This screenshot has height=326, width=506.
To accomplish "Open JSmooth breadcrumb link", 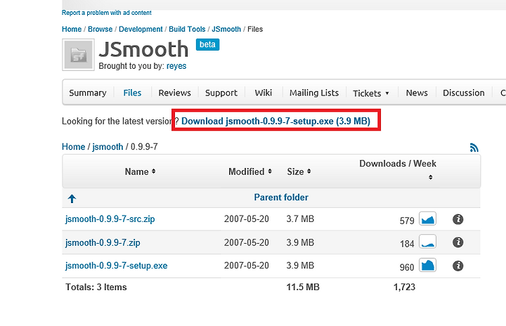I will [x=226, y=29].
